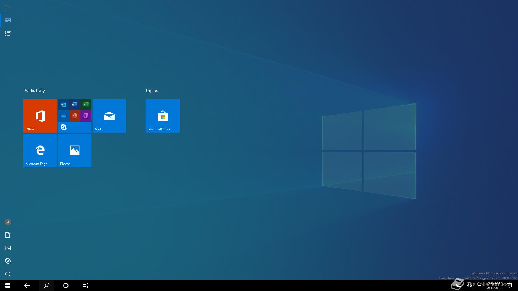Open Excel from the folder tile

point(86,105)
